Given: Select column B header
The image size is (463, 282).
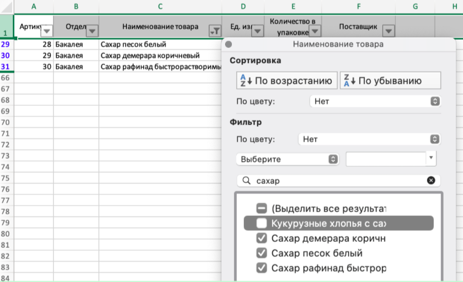Looking at the screenshot, I should (x=76, y=7).
